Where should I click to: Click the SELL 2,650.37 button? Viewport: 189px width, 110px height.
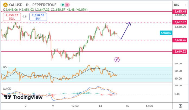(x=12, y=17)
